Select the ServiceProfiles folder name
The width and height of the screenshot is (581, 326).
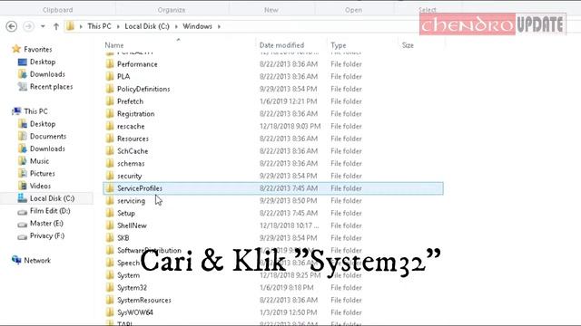pos(140,188)
